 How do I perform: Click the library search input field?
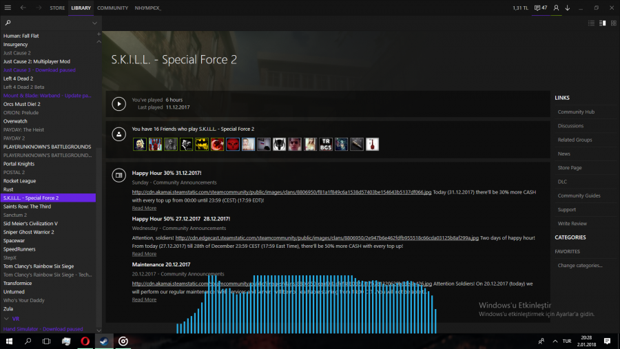point(50,23)
